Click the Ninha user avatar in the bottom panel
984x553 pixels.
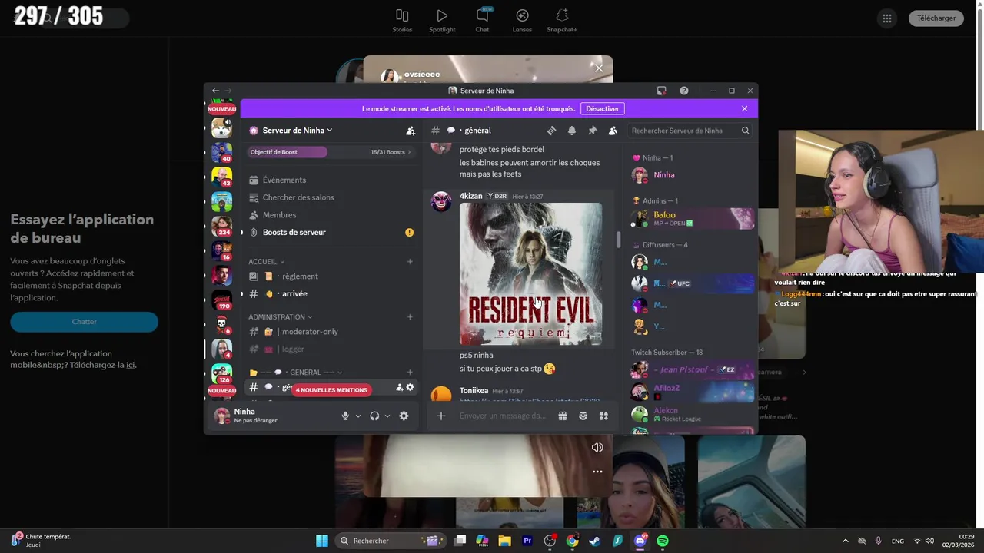click(x=222, y=416)
